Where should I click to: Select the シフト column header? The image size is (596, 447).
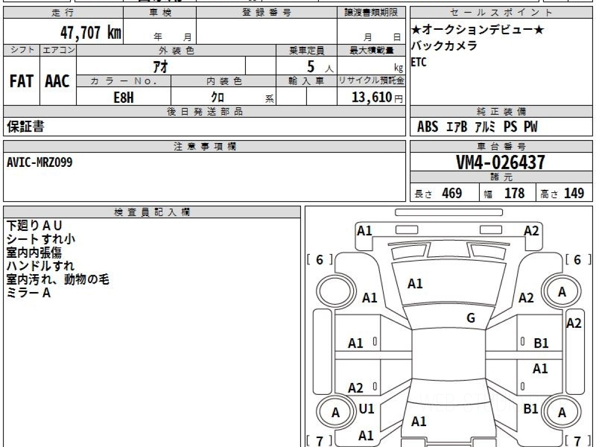(22, 50)
